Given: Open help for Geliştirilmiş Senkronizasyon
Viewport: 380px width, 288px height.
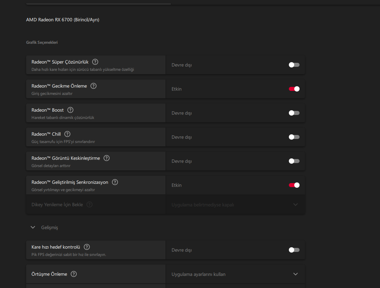Looking at the screenshot, I should click(x=115, y=182).
